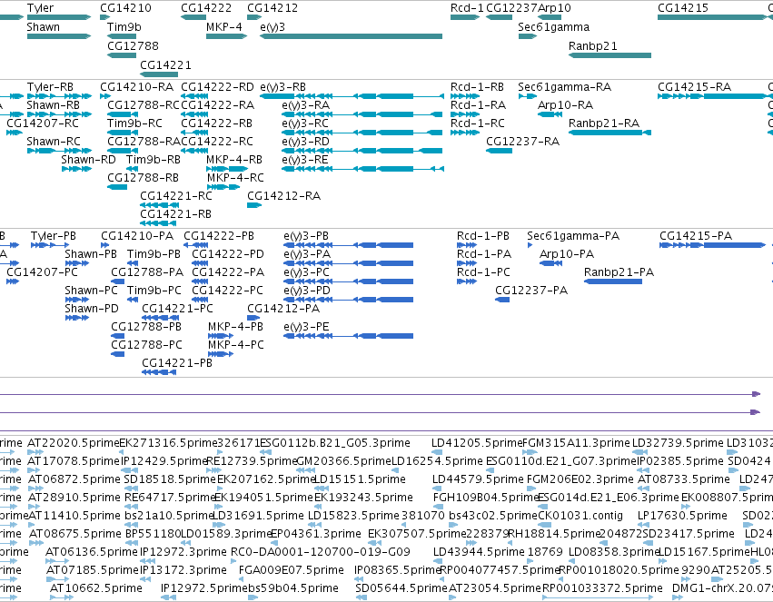Select the CG14207-RC transcript label
Screen dimensions: 773x602
[43, 123]
